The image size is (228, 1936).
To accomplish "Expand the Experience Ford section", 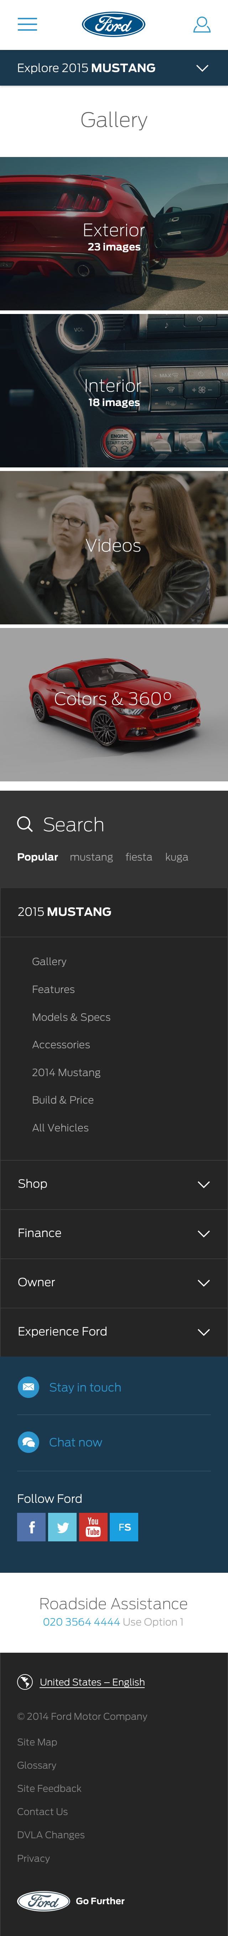I will pyautogui.click(x=114, y=1331).
